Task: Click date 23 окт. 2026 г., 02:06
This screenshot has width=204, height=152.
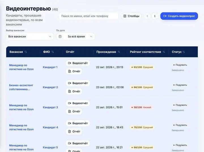Action: coord(110,87)
